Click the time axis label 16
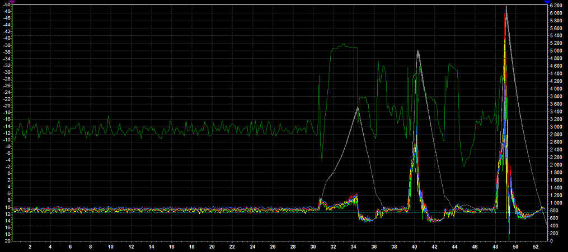This screenshot has height=252, width=568. point(172,246)
